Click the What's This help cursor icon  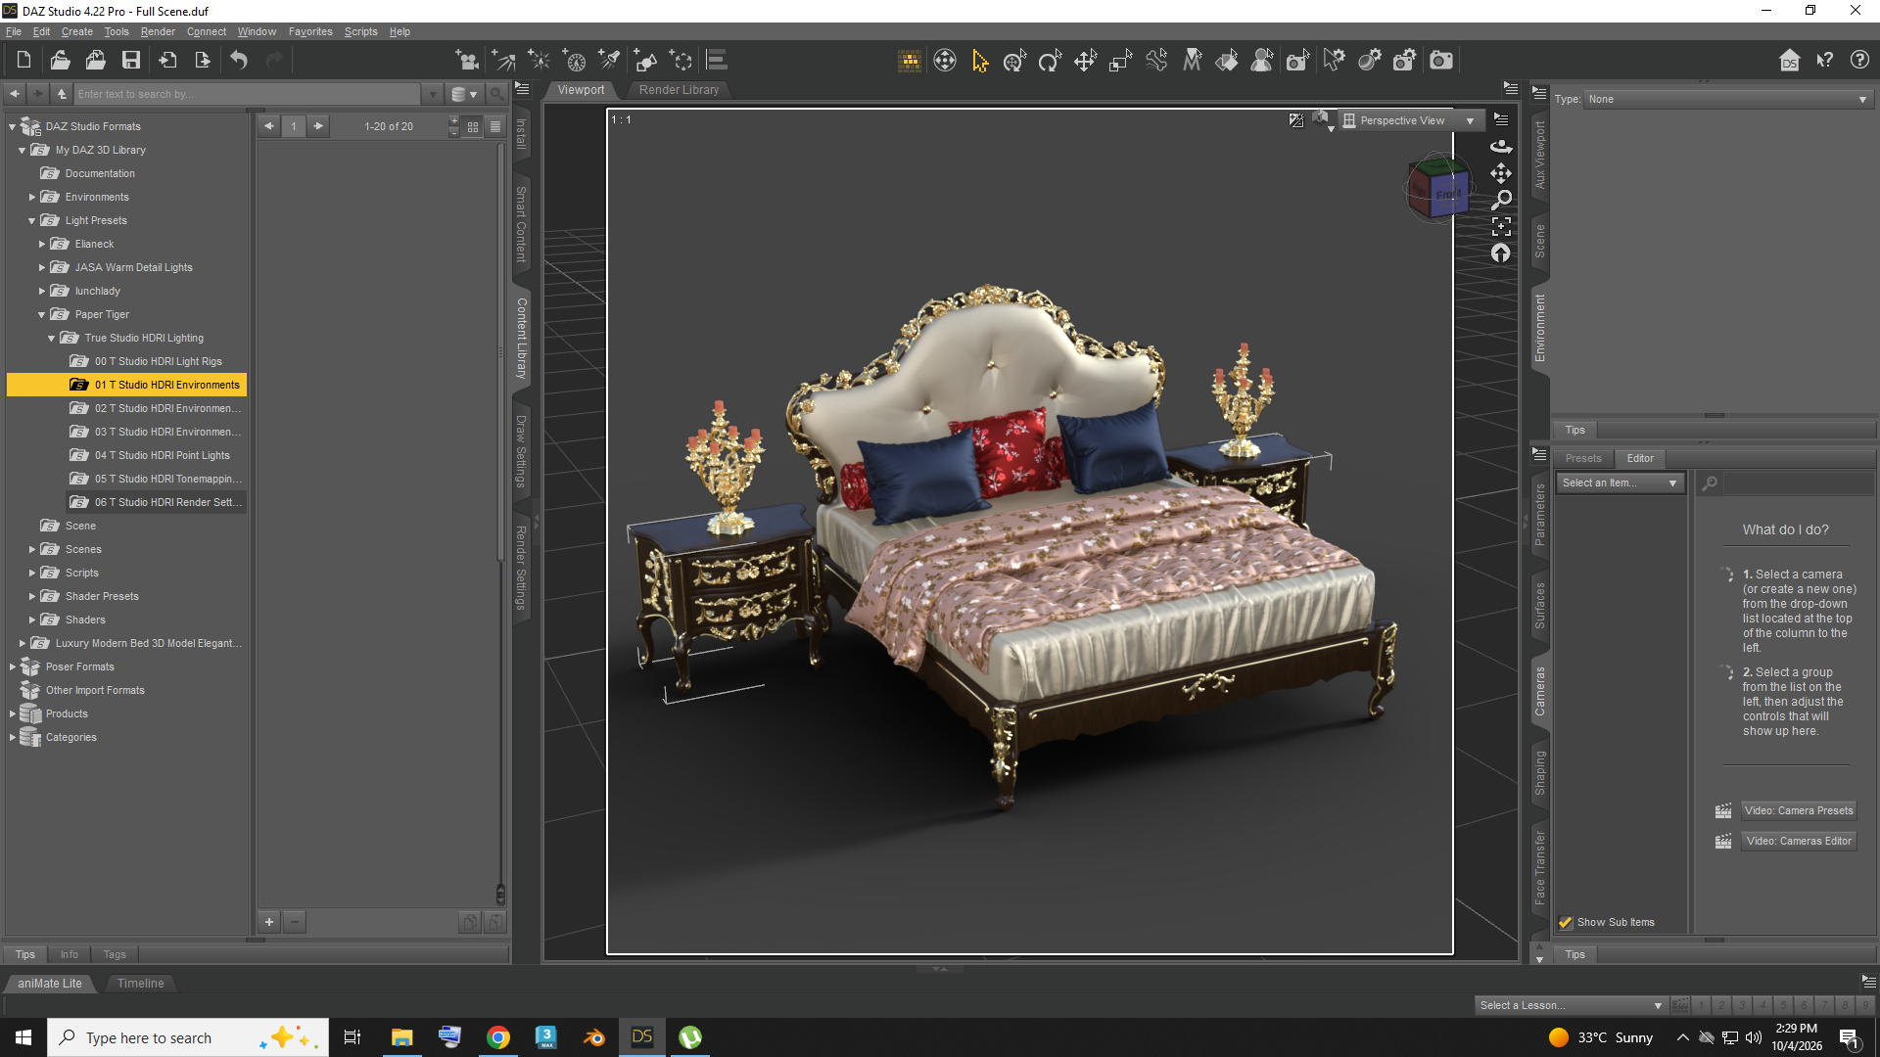click(1824, 61)
